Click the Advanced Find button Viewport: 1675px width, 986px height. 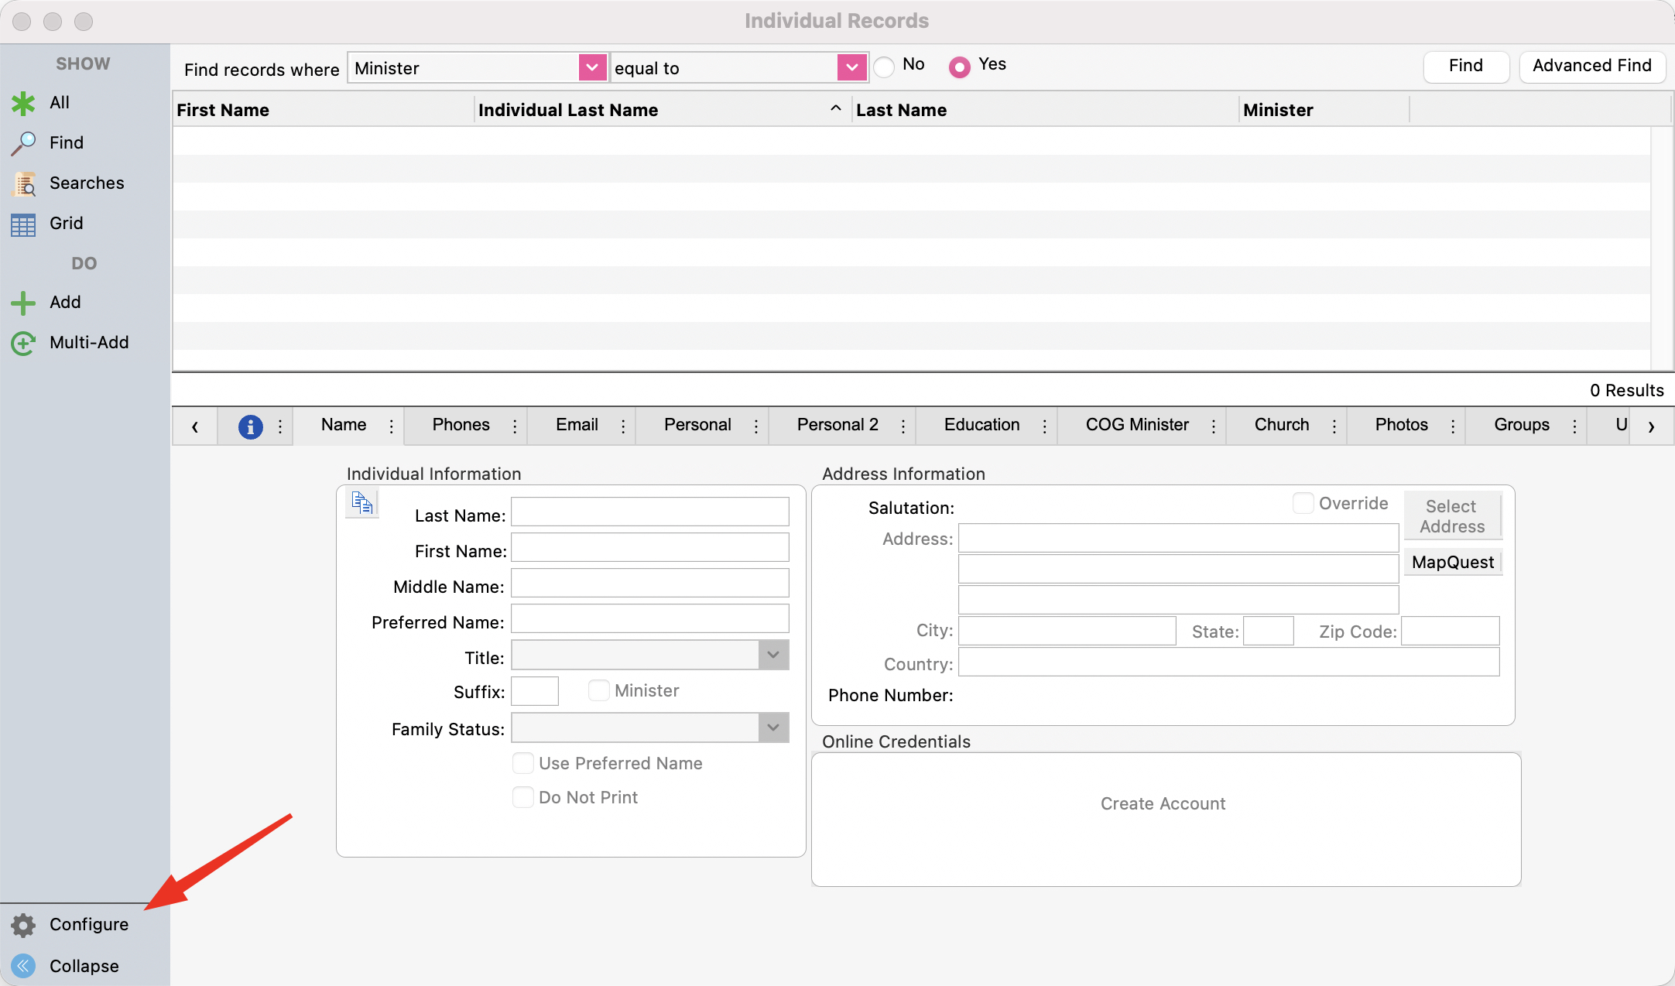1592,67
